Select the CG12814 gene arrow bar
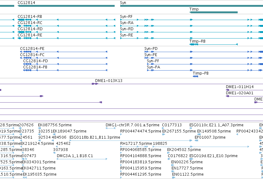This screenshot has width=263, height=179. (66, 6)
